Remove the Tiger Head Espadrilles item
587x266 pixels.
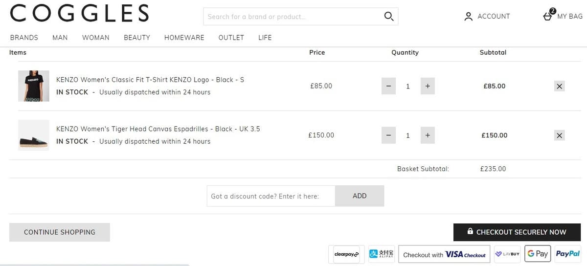(x=560, y=135)
